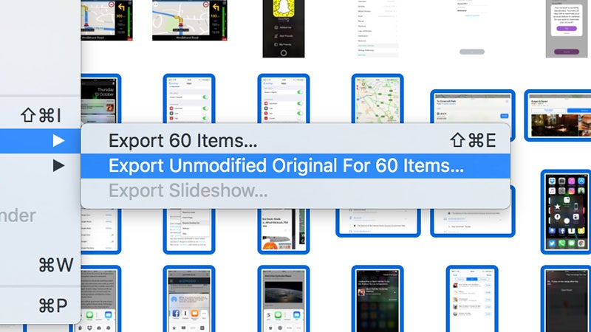
Task: Select navigation map thumbnail showing 100 distance
Action: coord(190,20)
